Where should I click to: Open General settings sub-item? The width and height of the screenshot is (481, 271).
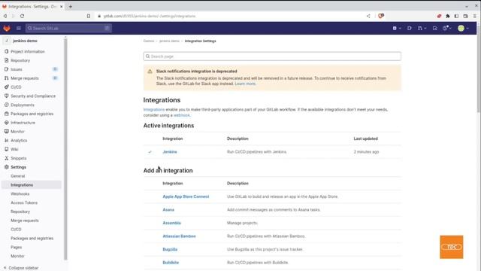18,176
